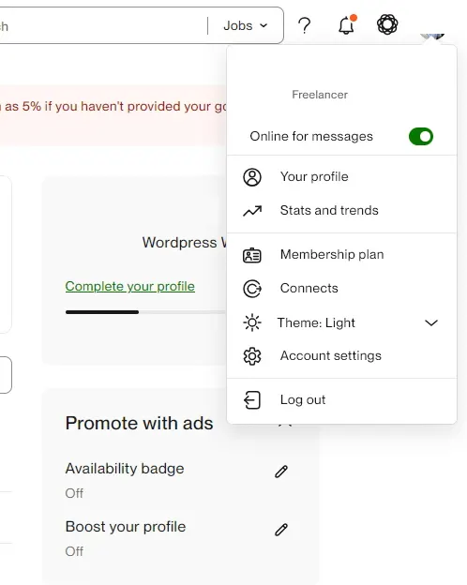467x585 pixels.
Task: Edit Boost your profile with the pencil icon
Action: point(281,530)
